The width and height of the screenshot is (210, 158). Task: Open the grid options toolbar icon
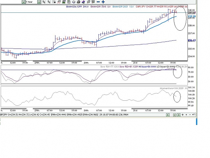(54, 2)
